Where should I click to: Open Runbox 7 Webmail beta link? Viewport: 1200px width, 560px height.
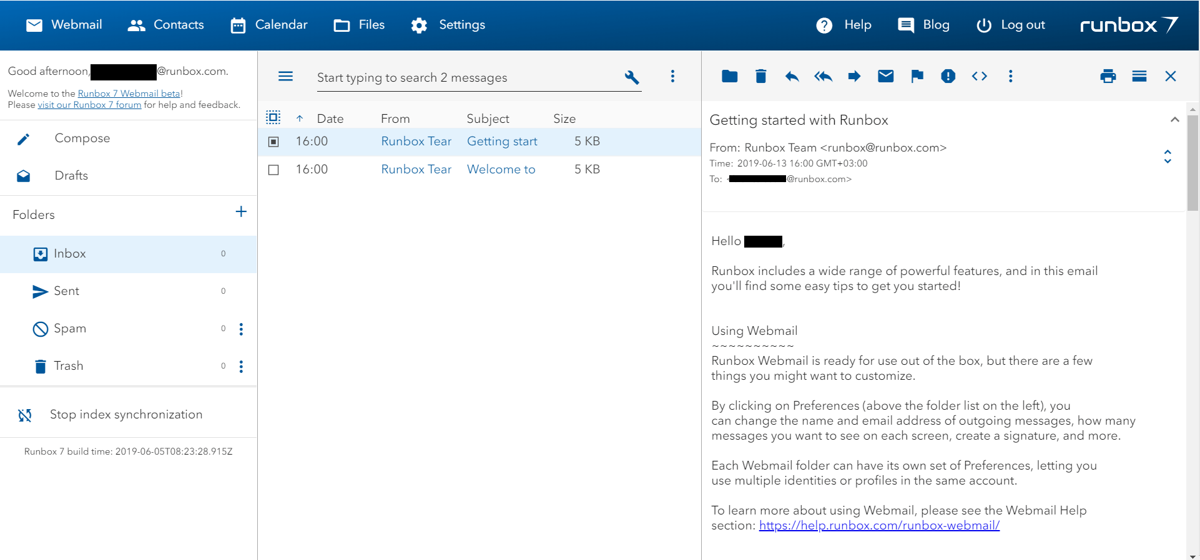point(129,94)
